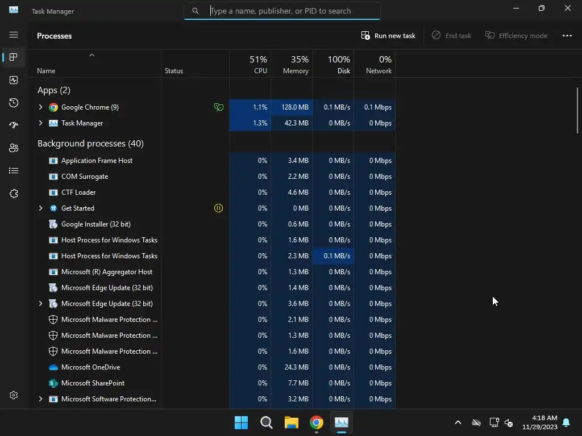Viewport: 582px width, 436px height.
Task: Click the search magnifier icon
Action: pos(196,11)
